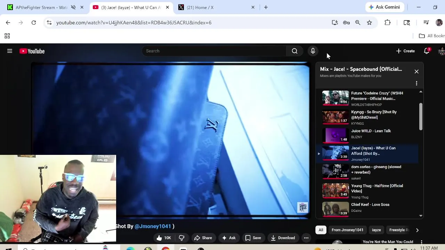Click the main video player

[x=170, y=141]
